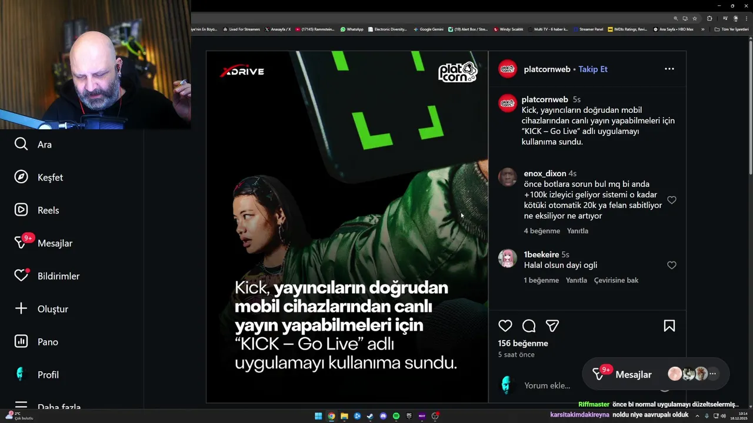Open Anasayfa / X bookmark
Image resolution: width=753 pixels, height=423 pixels.
click(278, 29)
